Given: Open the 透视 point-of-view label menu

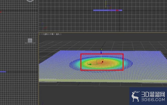Looking at the screenshot, I should tap(46, 34).
